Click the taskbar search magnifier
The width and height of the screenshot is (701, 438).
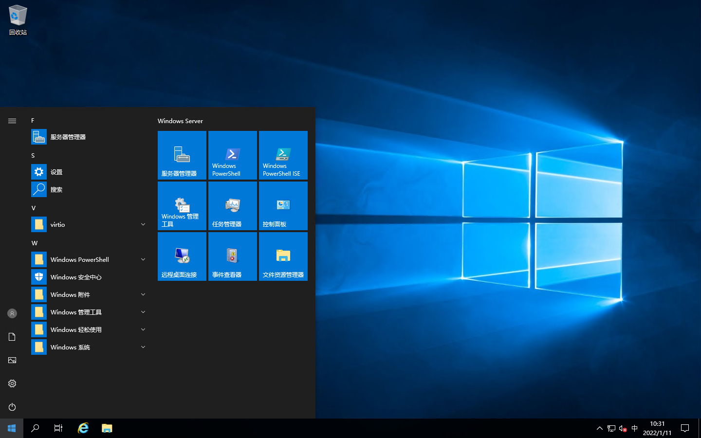point(35,428)
